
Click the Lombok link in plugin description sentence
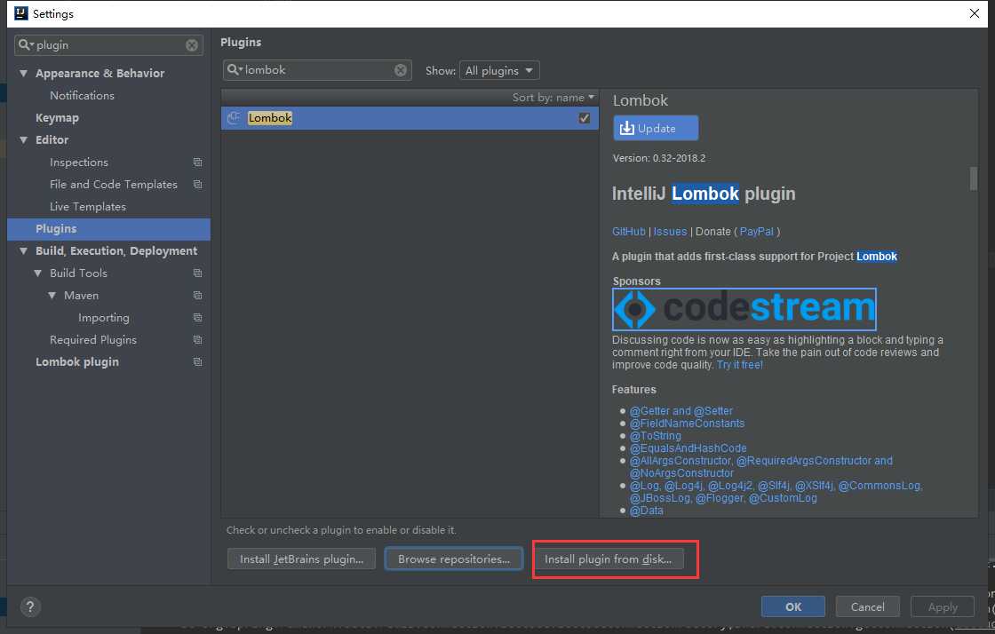[877, 257]
